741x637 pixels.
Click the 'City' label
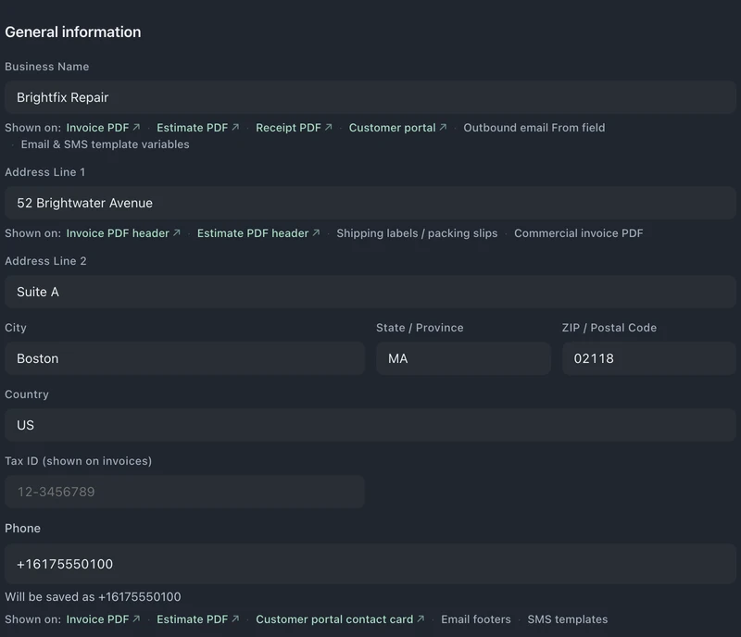click(16, 328)
